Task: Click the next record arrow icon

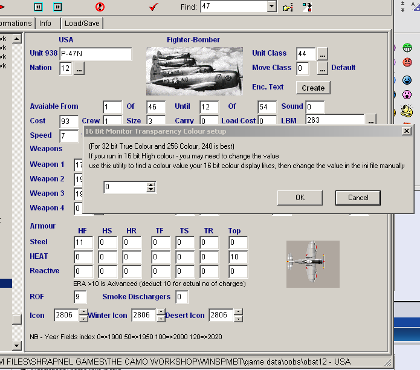Action: (57, 7)
